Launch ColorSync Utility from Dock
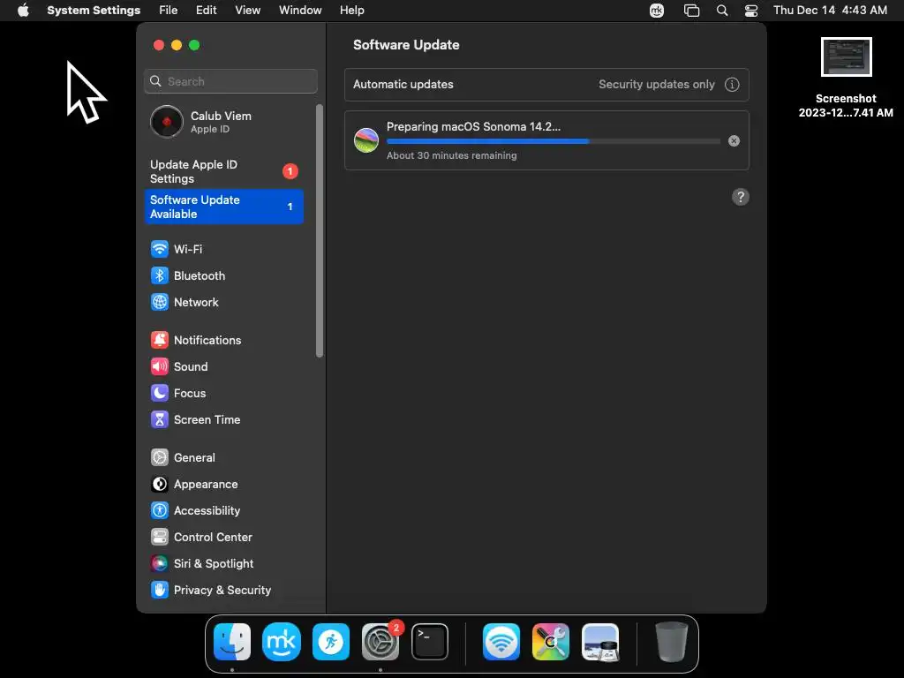Image resolution: width=904 pixels, height=678 pixels. pyautogui.click(x=551, y=642)
